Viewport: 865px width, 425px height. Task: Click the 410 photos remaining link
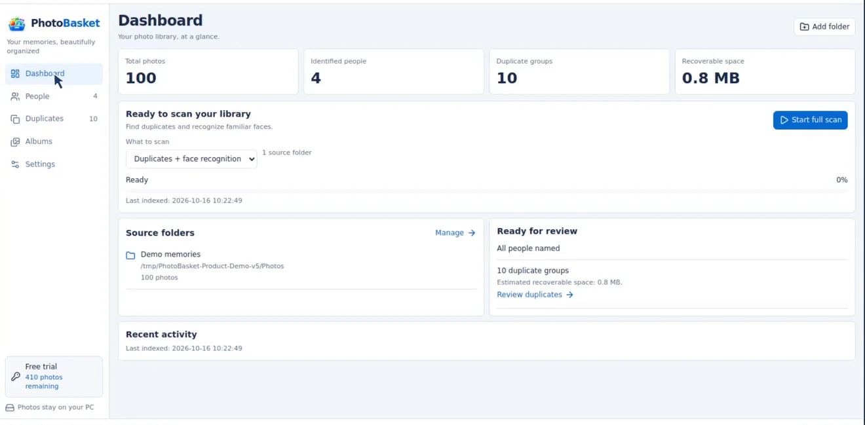pos(44,382)
